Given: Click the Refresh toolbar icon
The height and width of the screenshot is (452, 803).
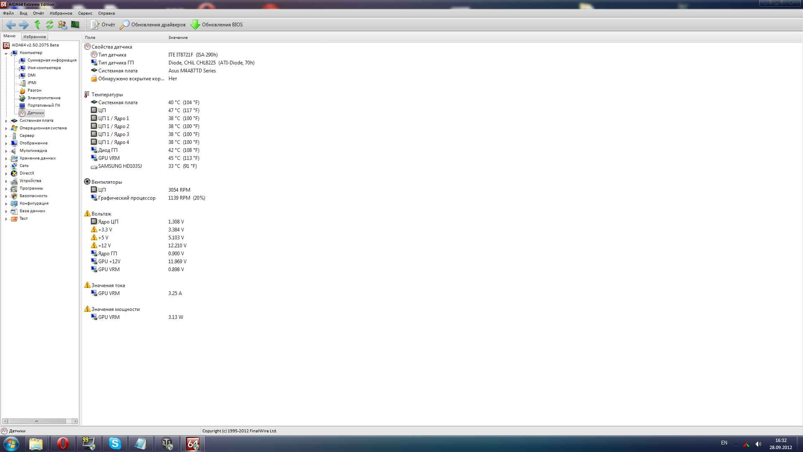Looking at the screenshot, I should tap(50, 25).
